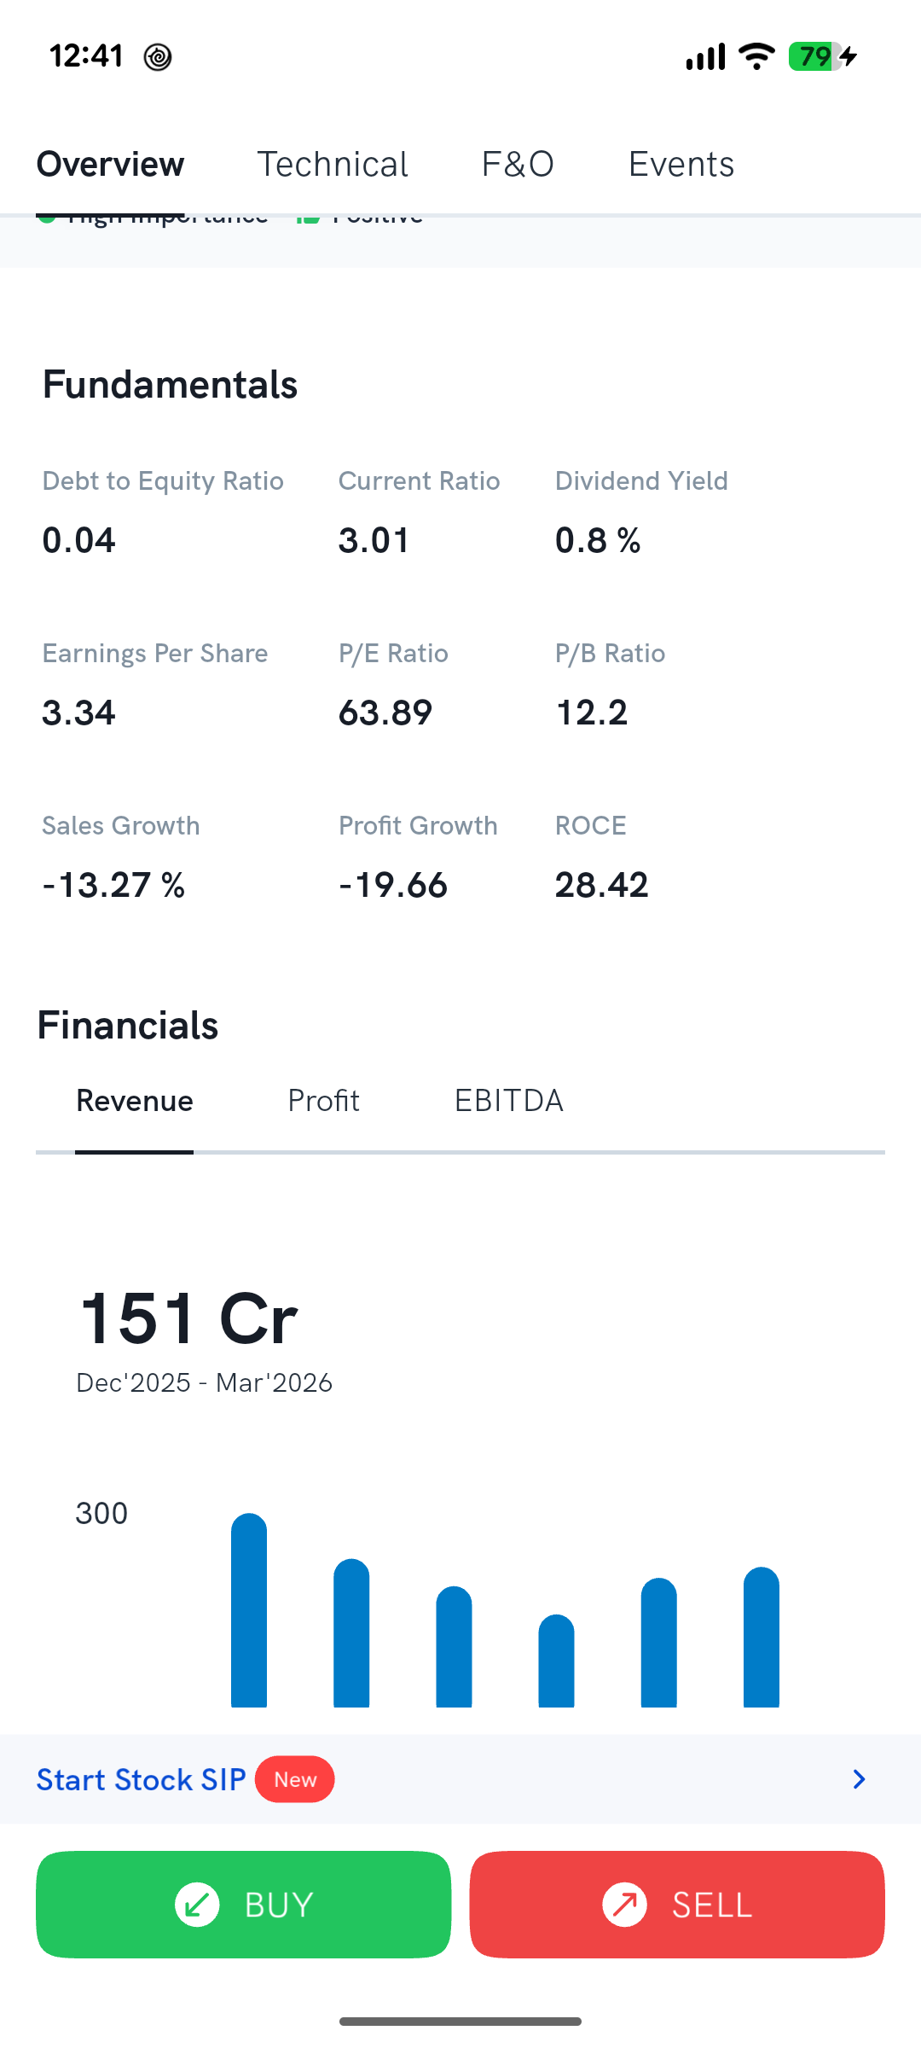Tap the Wi-Fi status icon

[756, 56]
